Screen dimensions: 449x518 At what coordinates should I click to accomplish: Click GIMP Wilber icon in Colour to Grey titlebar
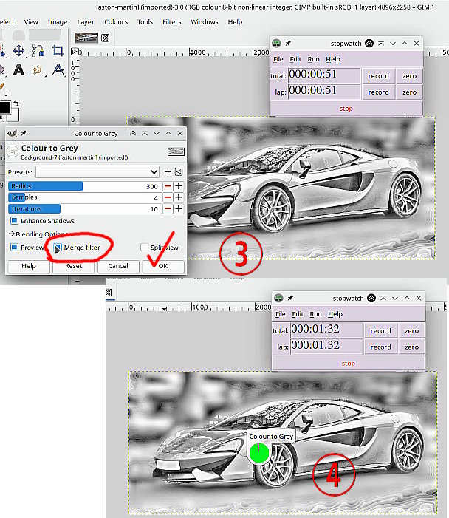(x=12, y=133)
